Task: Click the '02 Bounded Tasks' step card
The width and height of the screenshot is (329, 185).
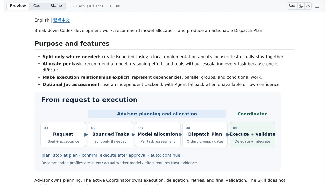Action: (x=111, y=135)
